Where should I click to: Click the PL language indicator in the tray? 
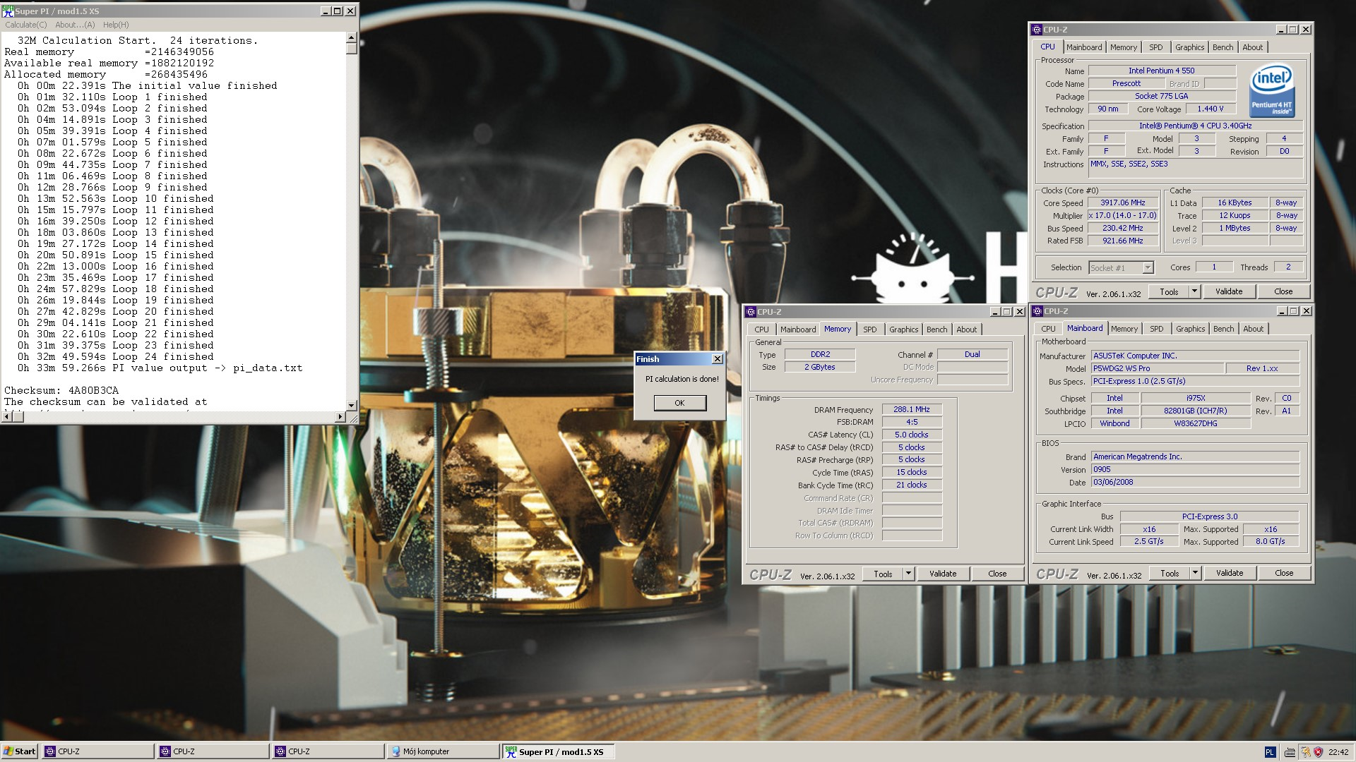[1270, 752]
